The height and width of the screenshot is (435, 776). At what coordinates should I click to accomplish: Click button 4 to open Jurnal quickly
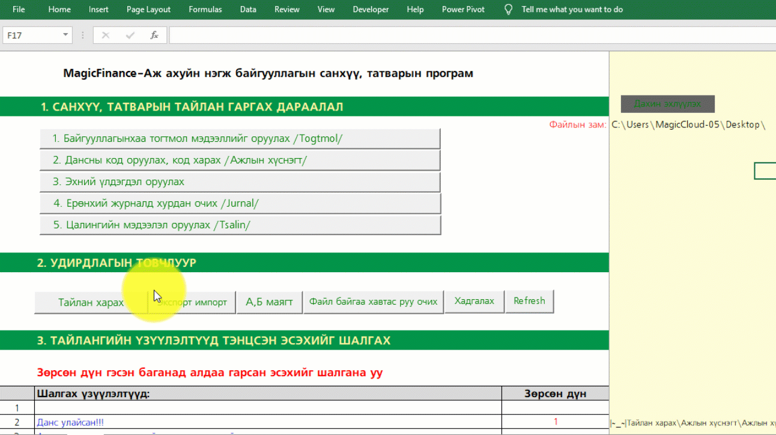coord(240,203)
